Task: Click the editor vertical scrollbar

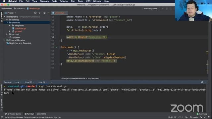Action: 207,67
